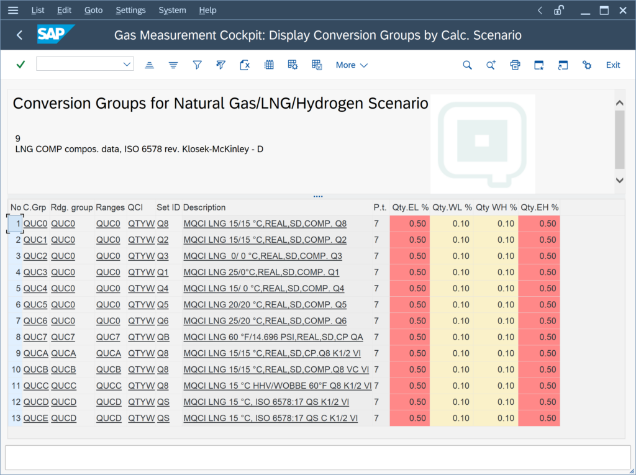Screen dimensions: 636x475
Task: Select the yellow Qty.WL % cell in row 5
Action: [452, 288]
